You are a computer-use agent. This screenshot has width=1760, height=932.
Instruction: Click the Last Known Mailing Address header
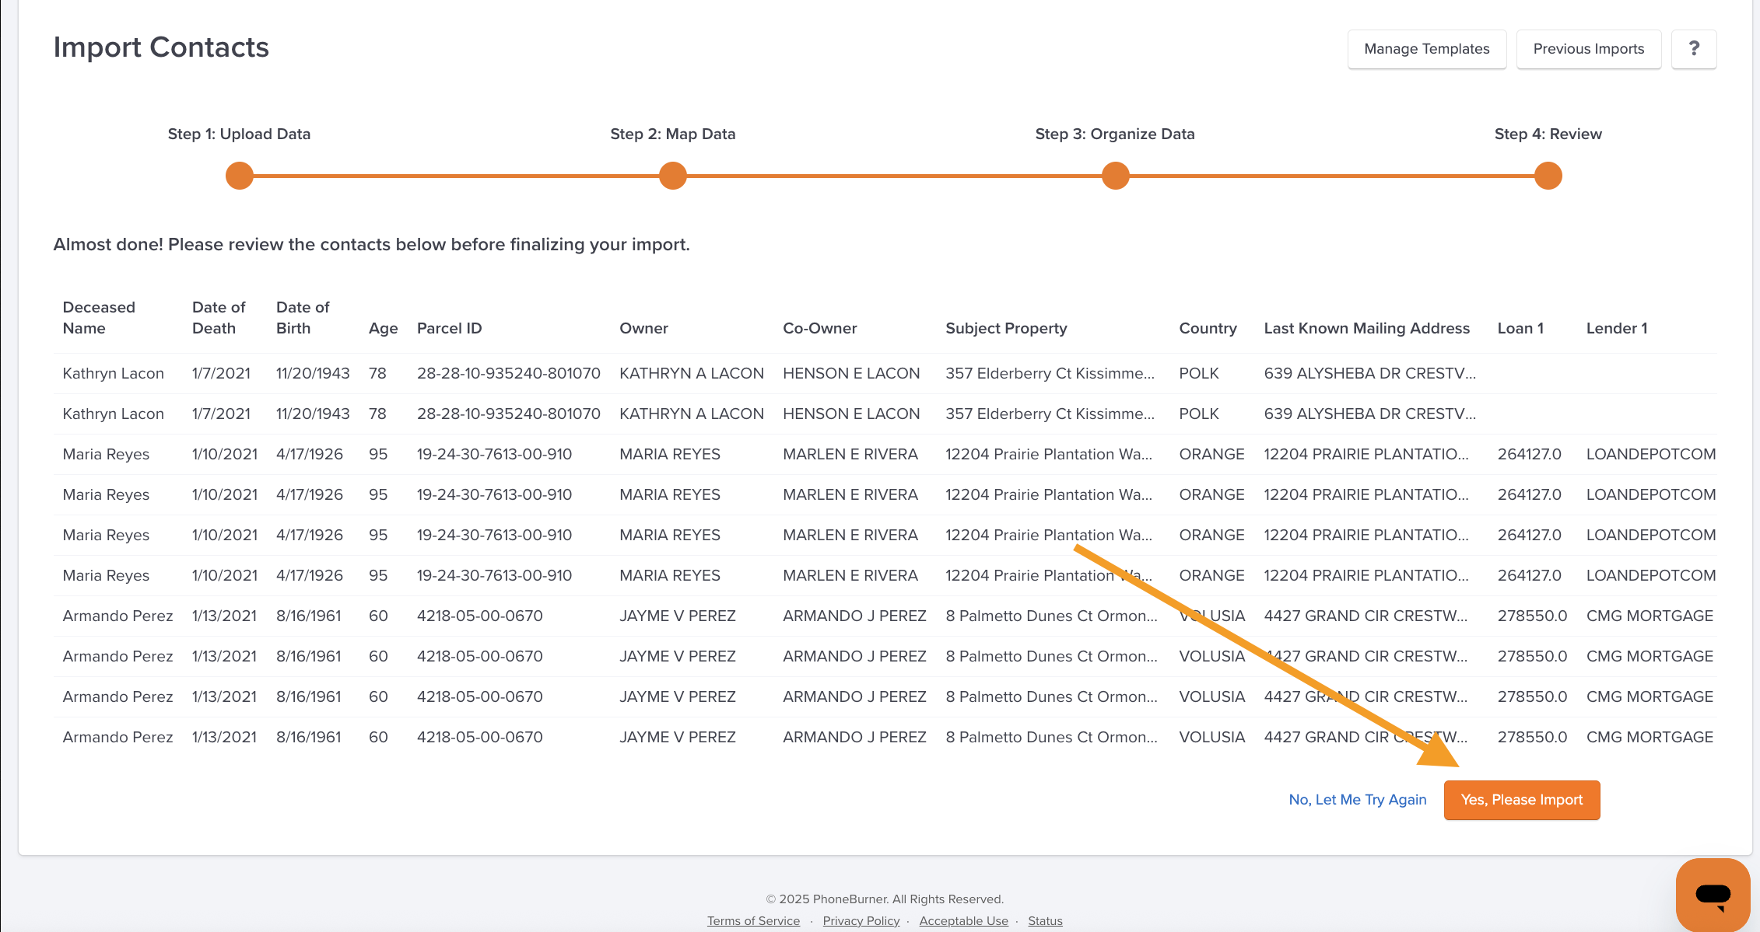[1366, 329]
